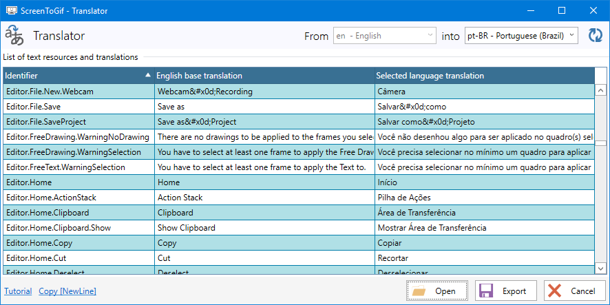Click the scrollbar up arrow

600,91
